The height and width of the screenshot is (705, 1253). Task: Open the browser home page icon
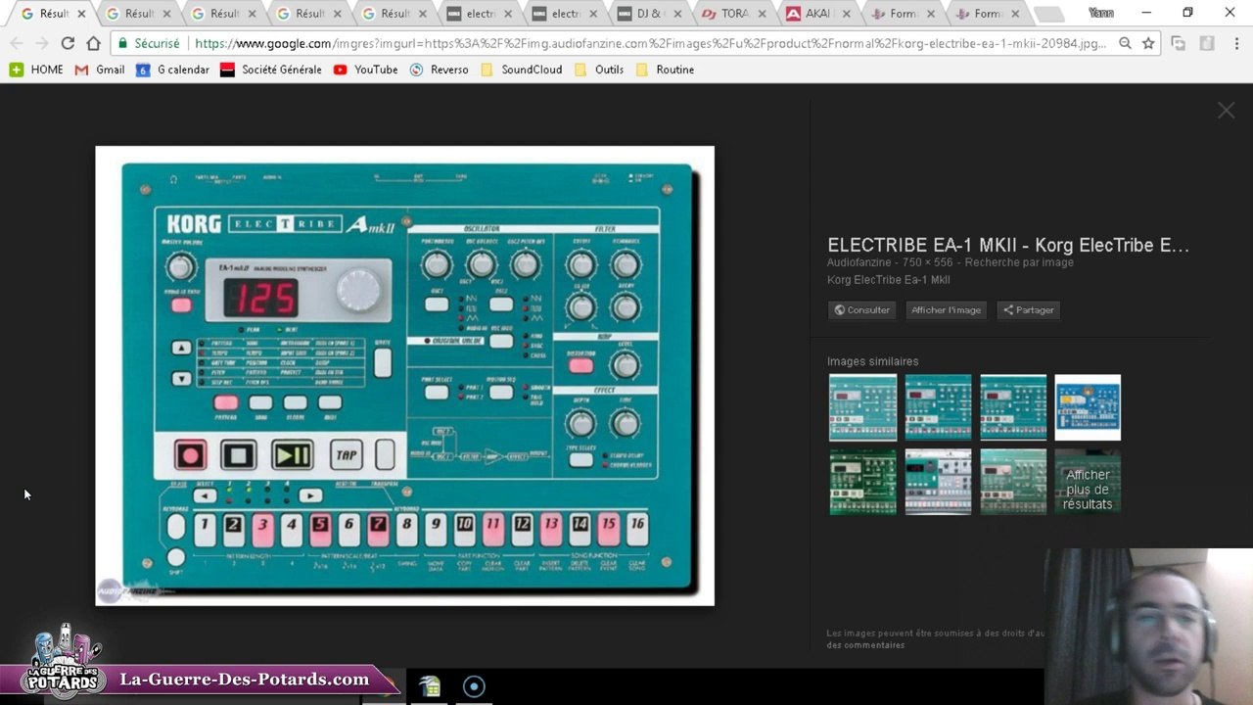93,43
